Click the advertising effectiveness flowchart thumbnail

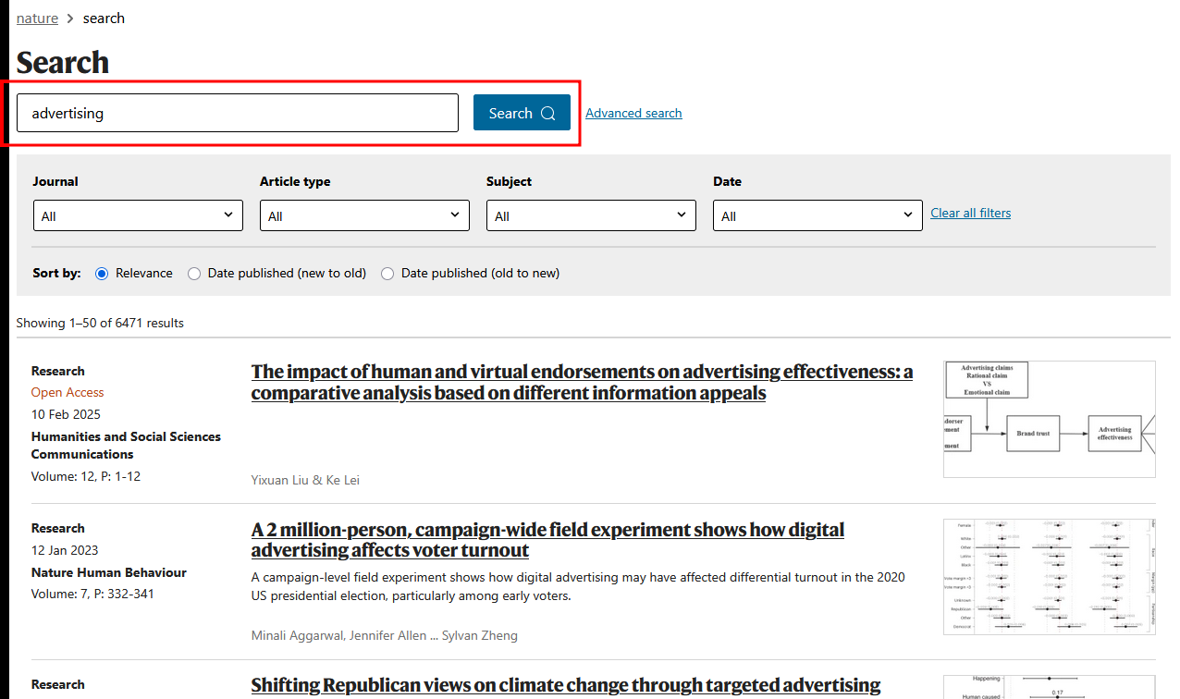point(1049,419)
